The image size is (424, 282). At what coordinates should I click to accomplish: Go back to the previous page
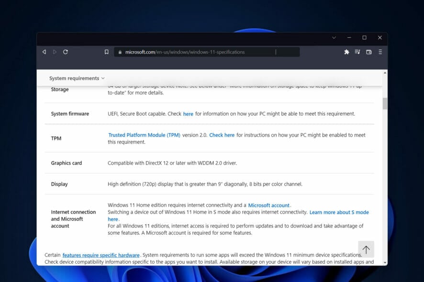44,52
